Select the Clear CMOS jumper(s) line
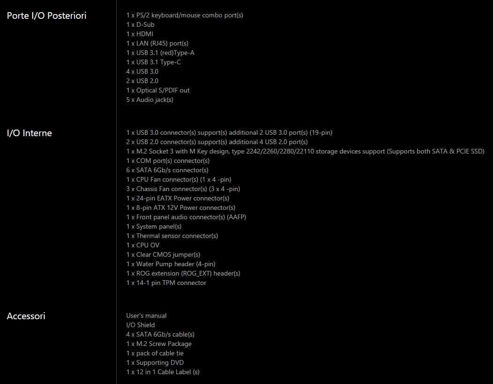The height and width of the screenshot is (384, 493). point(163,254)
